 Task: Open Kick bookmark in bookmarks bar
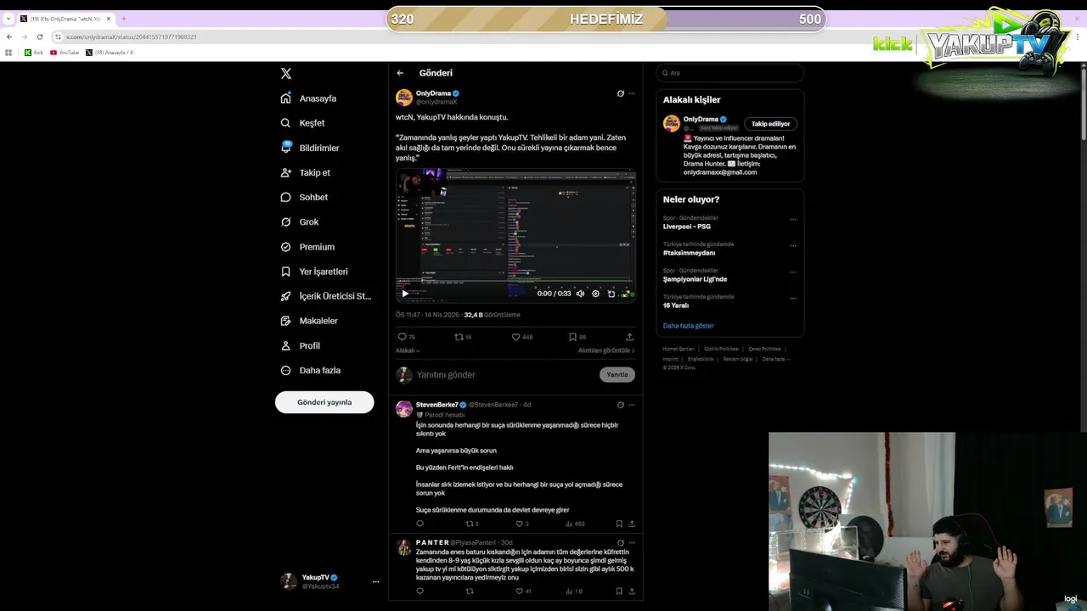coord(34,53)
